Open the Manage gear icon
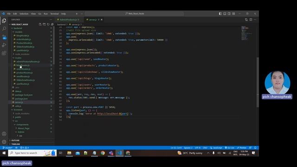The width and height of the screenshot is (297, 167). coord(4,141)
